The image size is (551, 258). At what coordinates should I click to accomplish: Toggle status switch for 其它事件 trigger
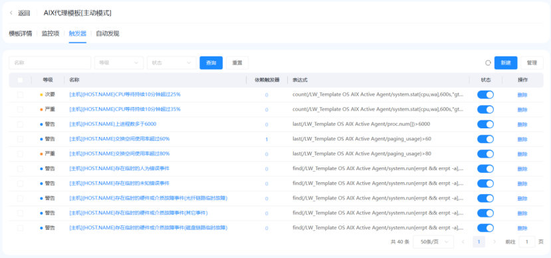485,213
